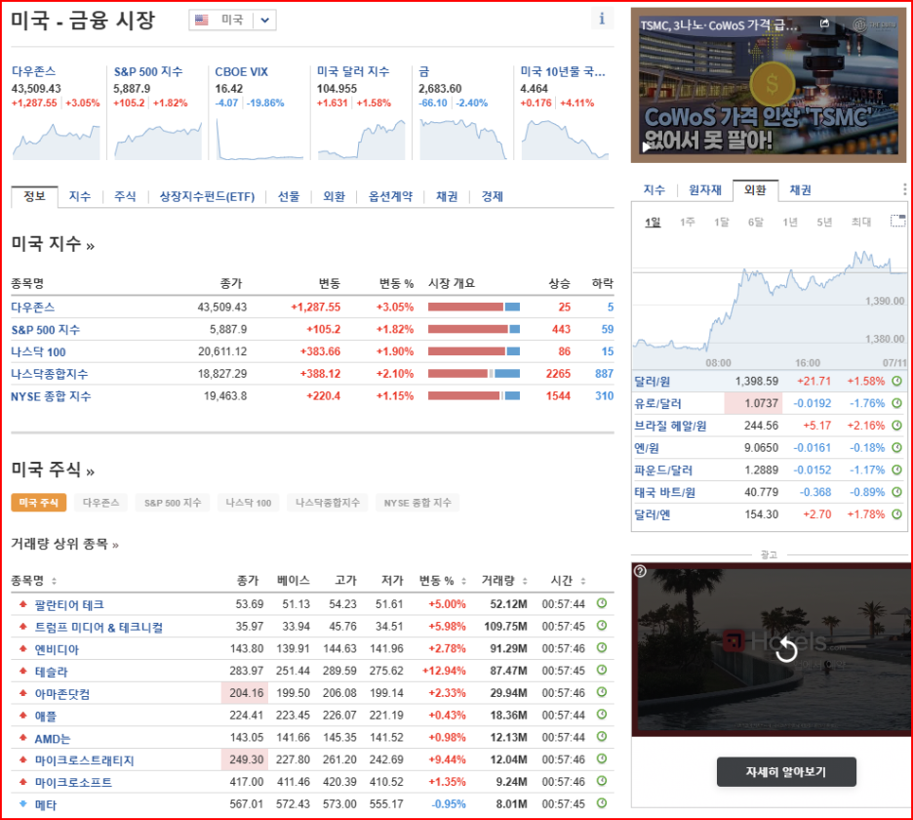Viewport: 913px width, 820px height.
Task: Click the share icon on the TSMC video
Action: tap(824, 23)
